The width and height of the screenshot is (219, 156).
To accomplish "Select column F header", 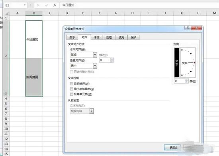I will [x=100, y=13].
